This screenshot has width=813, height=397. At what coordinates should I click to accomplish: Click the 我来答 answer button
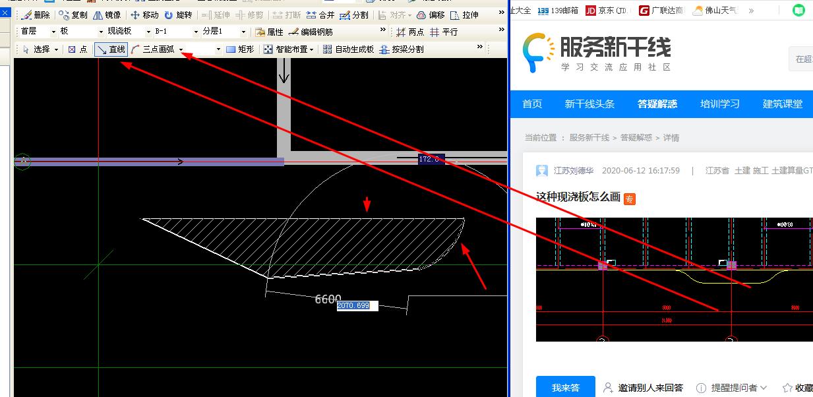click(x=565, y=388)
